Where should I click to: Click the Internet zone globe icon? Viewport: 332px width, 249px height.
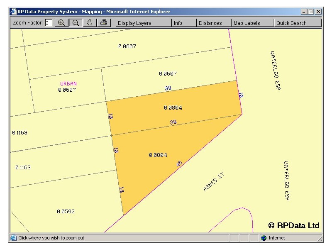tap(264, 238)
